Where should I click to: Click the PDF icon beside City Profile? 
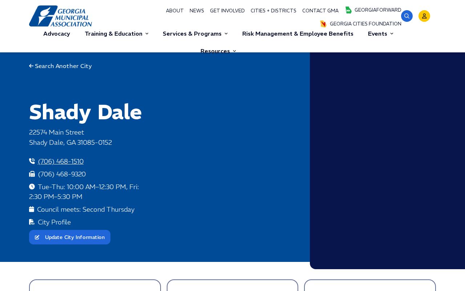pos(32,222)
